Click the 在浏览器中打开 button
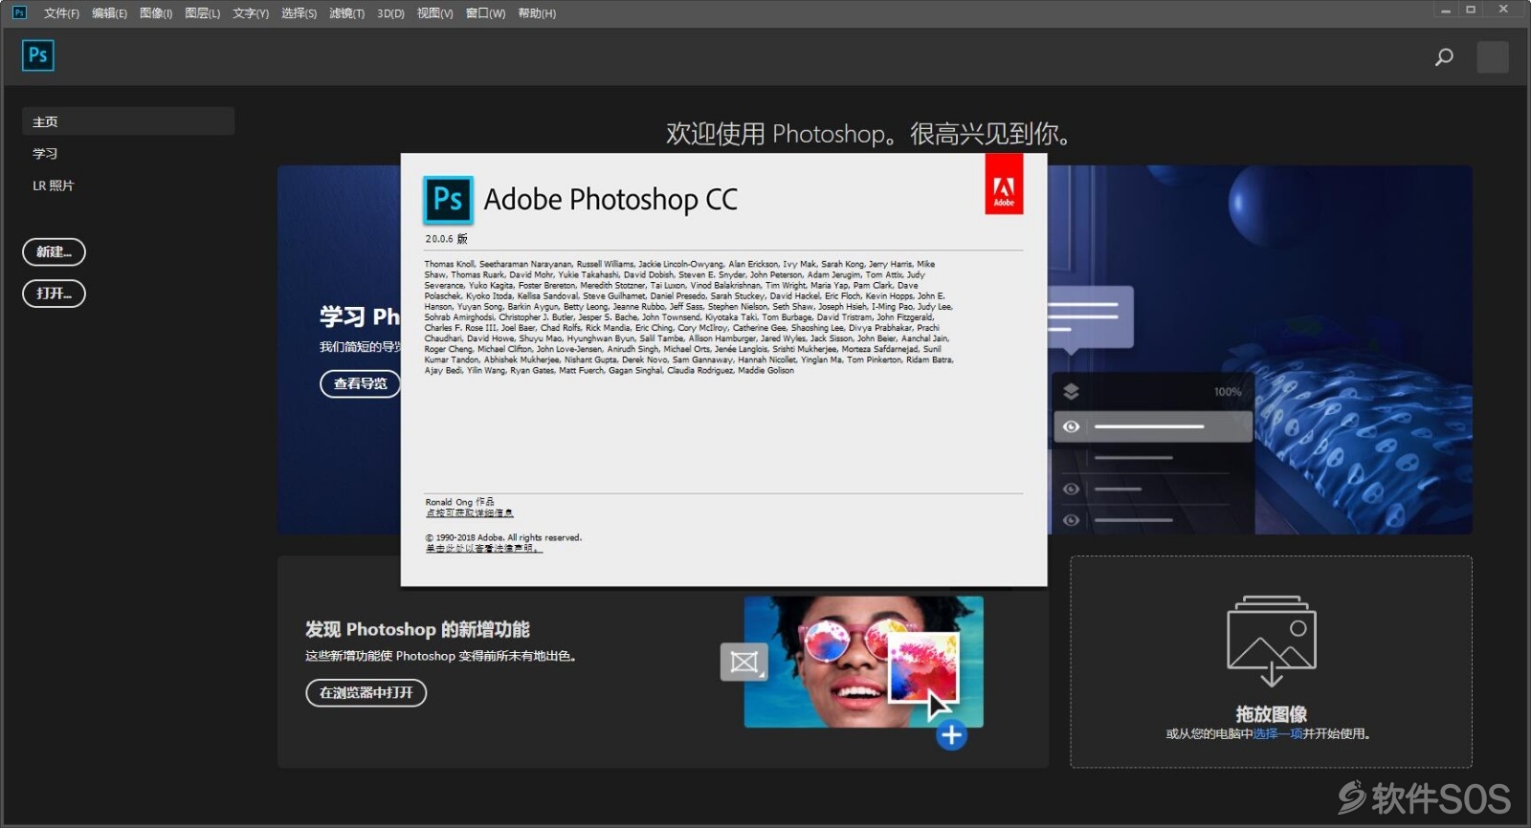Screen dimensions: 1531x828 click(366, 692)
